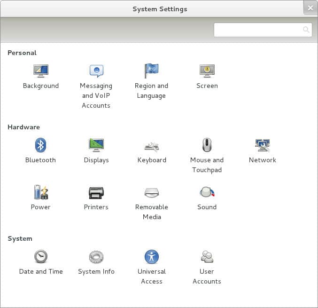
Task: Open Universal Access settings
Action: tap(151, 257)
